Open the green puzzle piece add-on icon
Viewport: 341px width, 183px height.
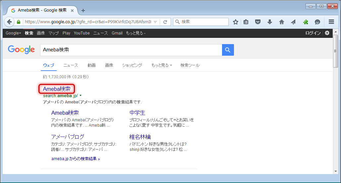point(306,22)
